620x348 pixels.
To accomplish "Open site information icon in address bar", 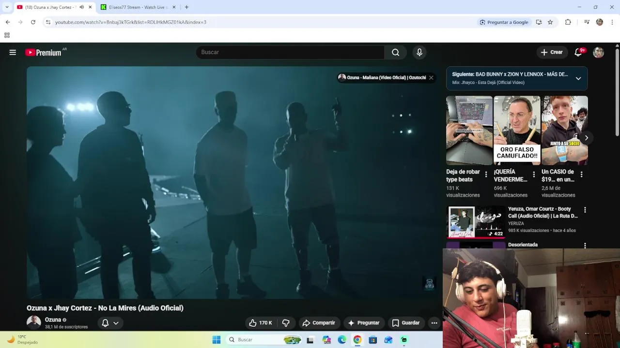I will coord(48,22).
